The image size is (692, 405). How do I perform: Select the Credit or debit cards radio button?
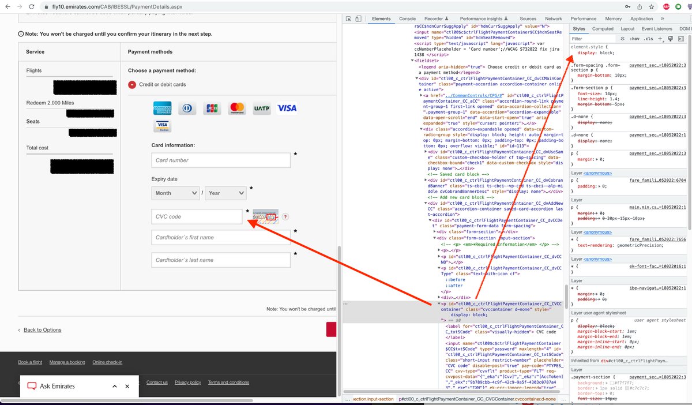point(133,85)
